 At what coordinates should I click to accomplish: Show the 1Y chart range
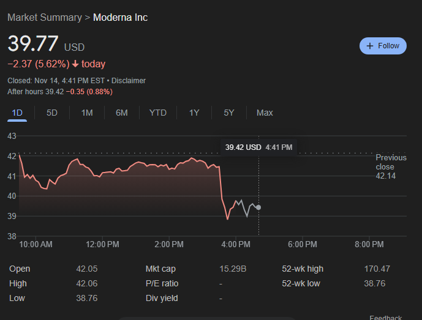194,113
